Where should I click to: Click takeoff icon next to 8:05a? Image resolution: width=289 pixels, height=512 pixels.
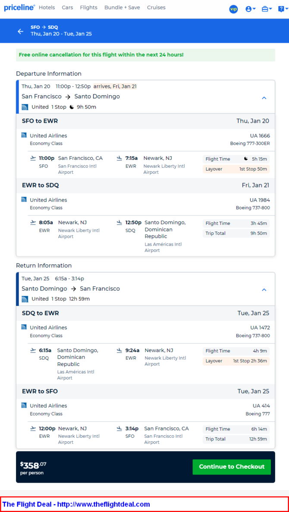coord(33,222)
